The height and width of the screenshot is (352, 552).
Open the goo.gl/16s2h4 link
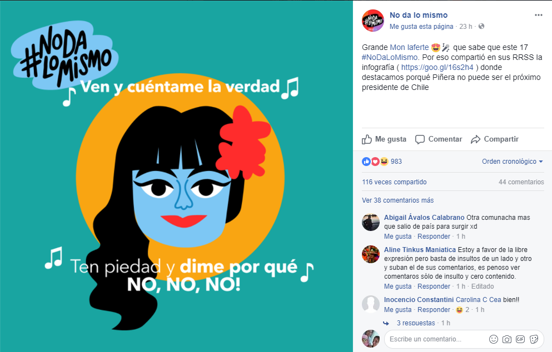click(437, 67)
